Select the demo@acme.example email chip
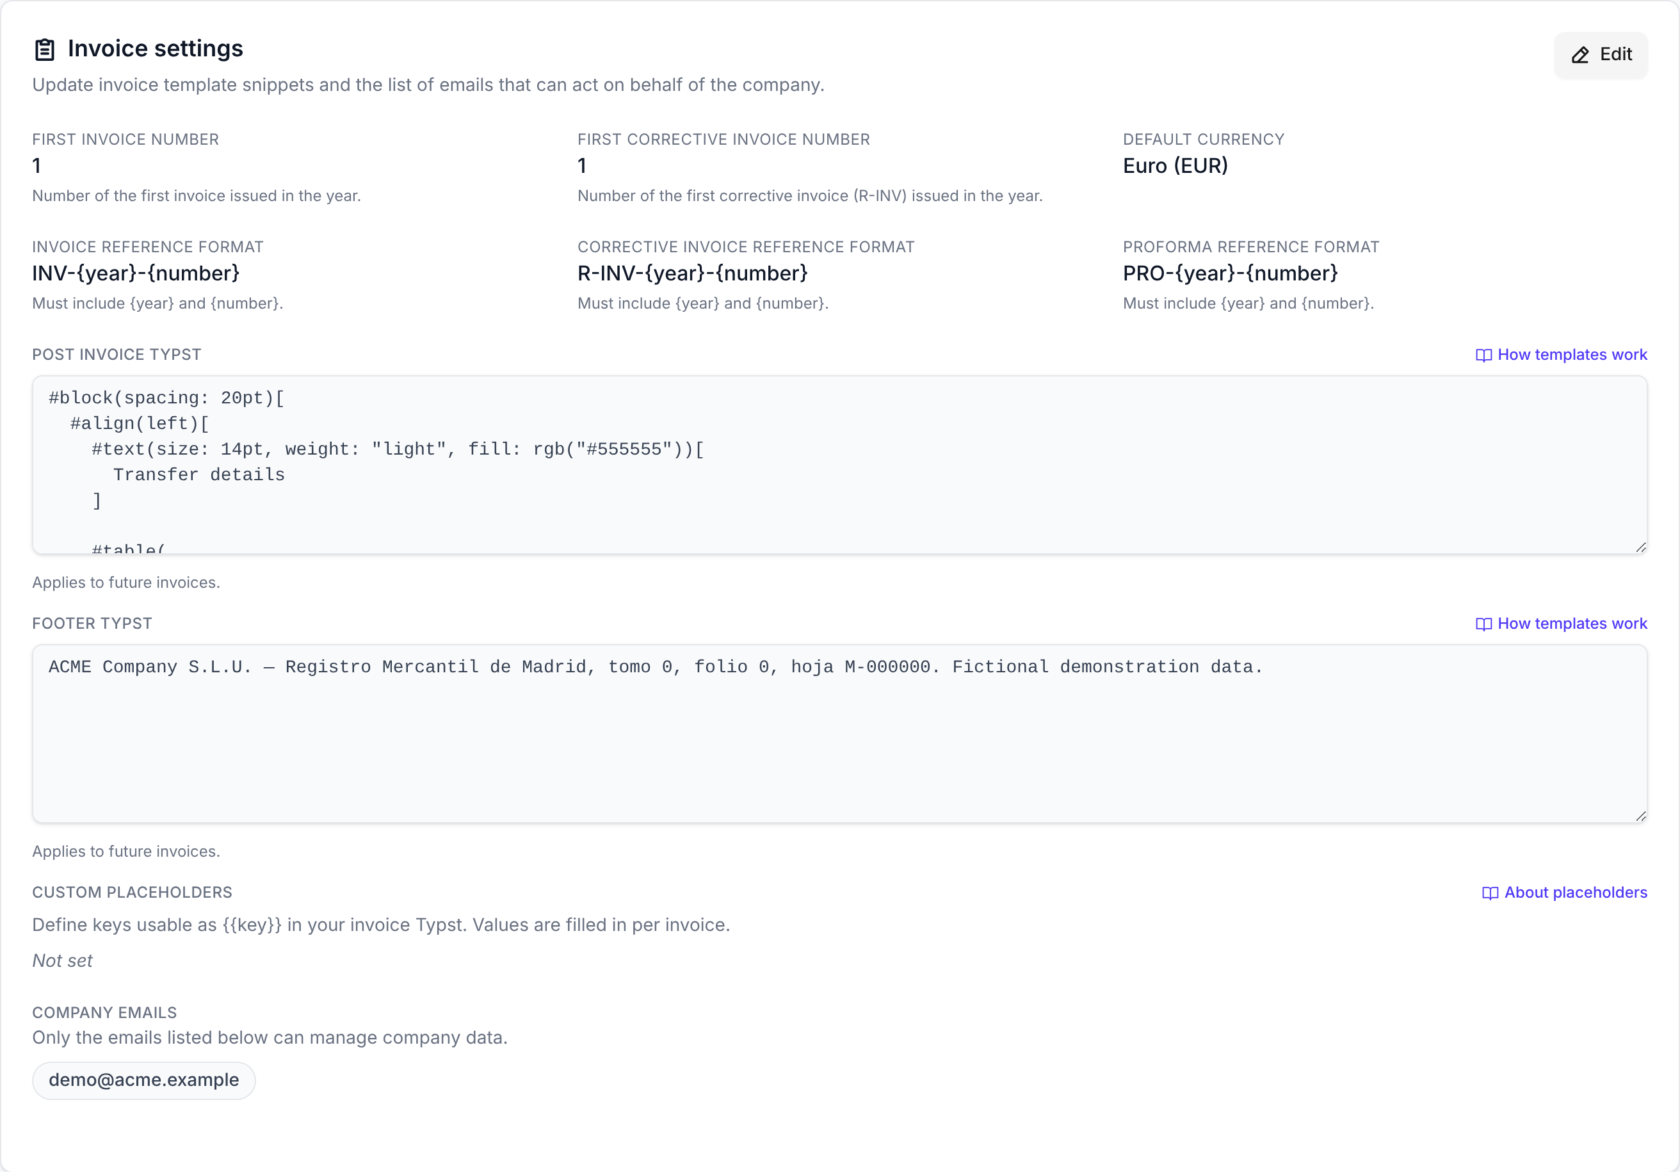This screenshot has width=1680, height=1173. [143, 1080]
